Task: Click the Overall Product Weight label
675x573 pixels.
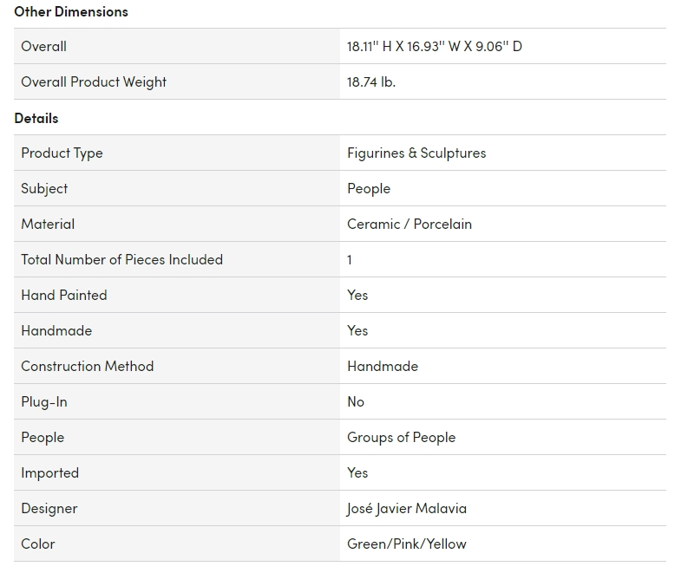Action: point(94,81)
